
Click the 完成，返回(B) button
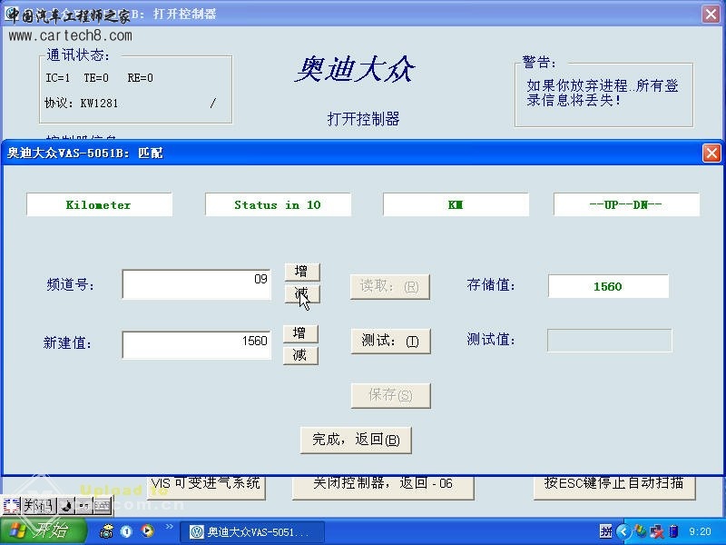click(356, 440)
